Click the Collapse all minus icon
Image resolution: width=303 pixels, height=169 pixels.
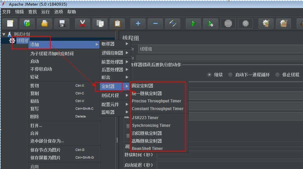click(156, 24)
